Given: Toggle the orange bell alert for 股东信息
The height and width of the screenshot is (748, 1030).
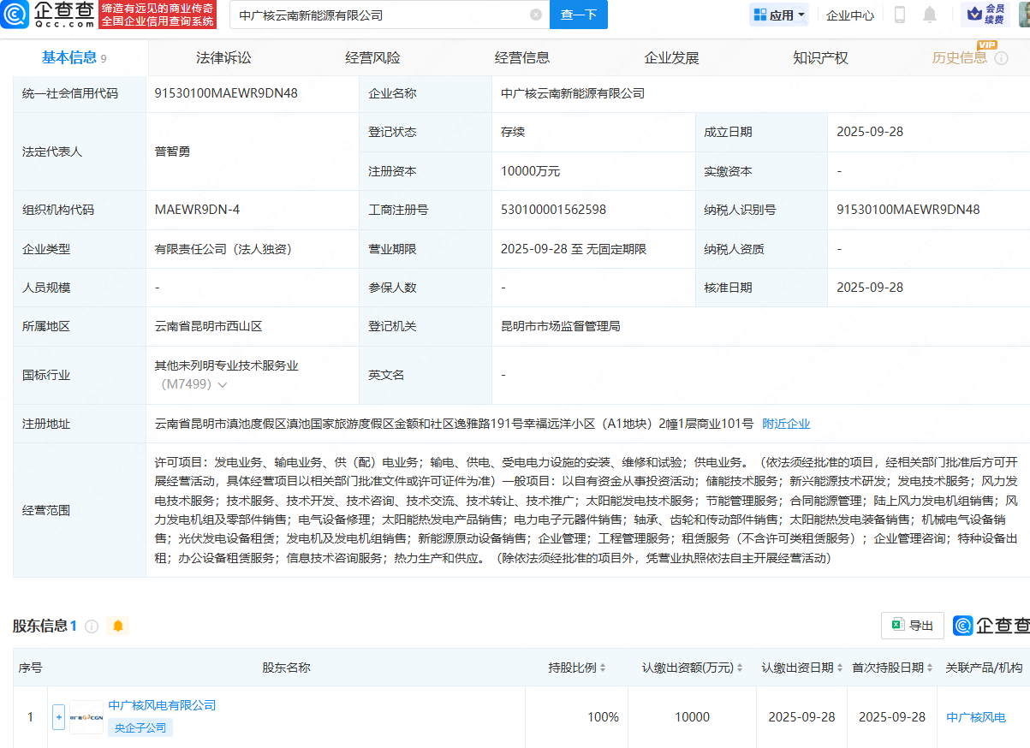Looking at the screenshot, I should point(118,626).
